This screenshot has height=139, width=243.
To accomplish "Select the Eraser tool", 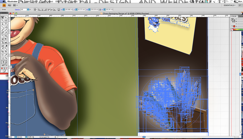I will tap(6, 33).
